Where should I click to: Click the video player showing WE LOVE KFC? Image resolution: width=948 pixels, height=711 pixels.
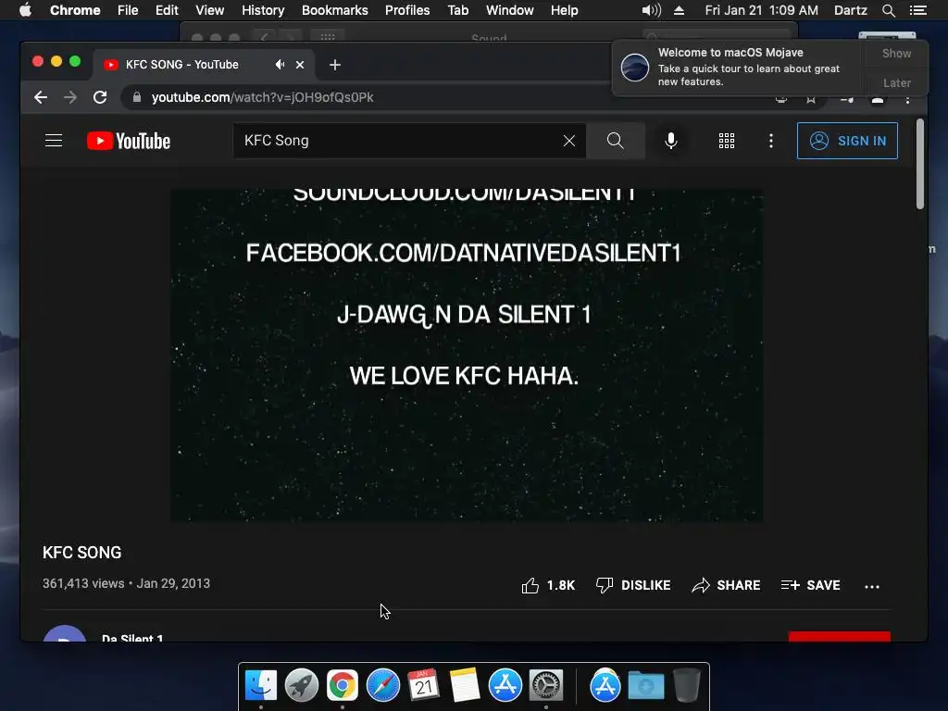pos(467,355)
